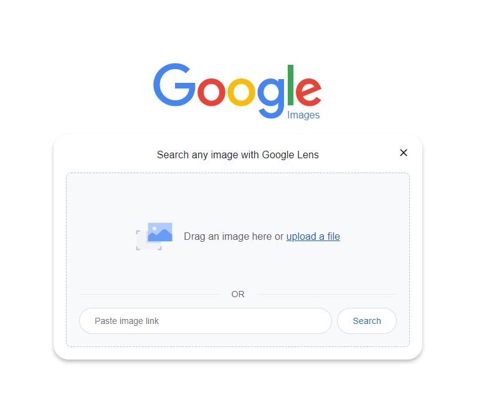The width and height of the screenshot is (479, 395).
Task: Click the Google logo
Action: 237,91
